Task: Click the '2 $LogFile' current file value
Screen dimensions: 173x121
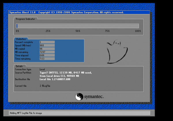Action: click(45, 86)
